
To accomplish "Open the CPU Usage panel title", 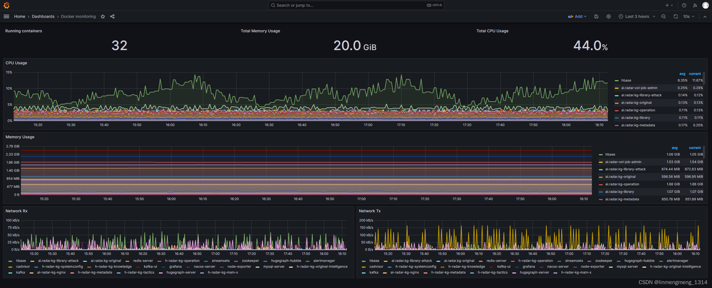I will [16, 63].
